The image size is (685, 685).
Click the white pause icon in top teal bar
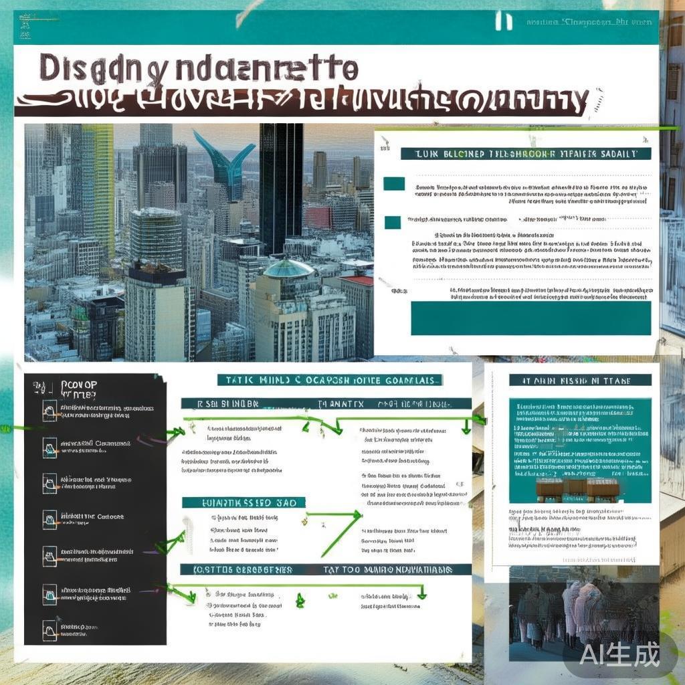[504, 21]
